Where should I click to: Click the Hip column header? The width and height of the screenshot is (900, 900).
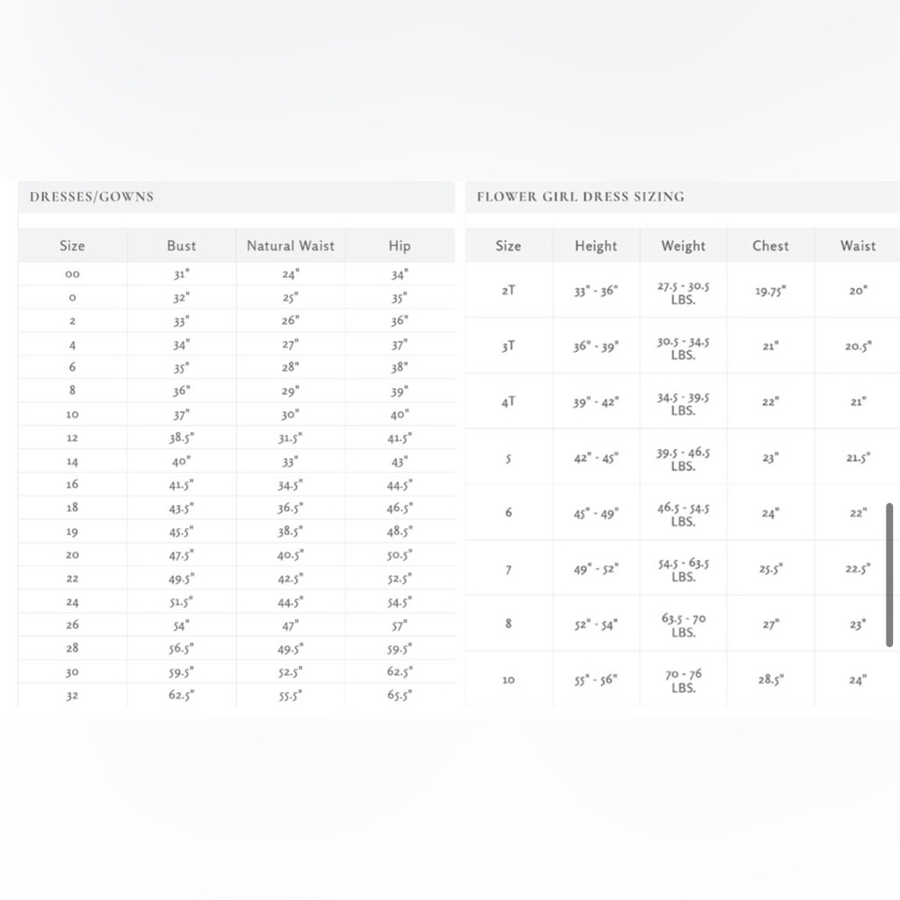pos(400,246)
